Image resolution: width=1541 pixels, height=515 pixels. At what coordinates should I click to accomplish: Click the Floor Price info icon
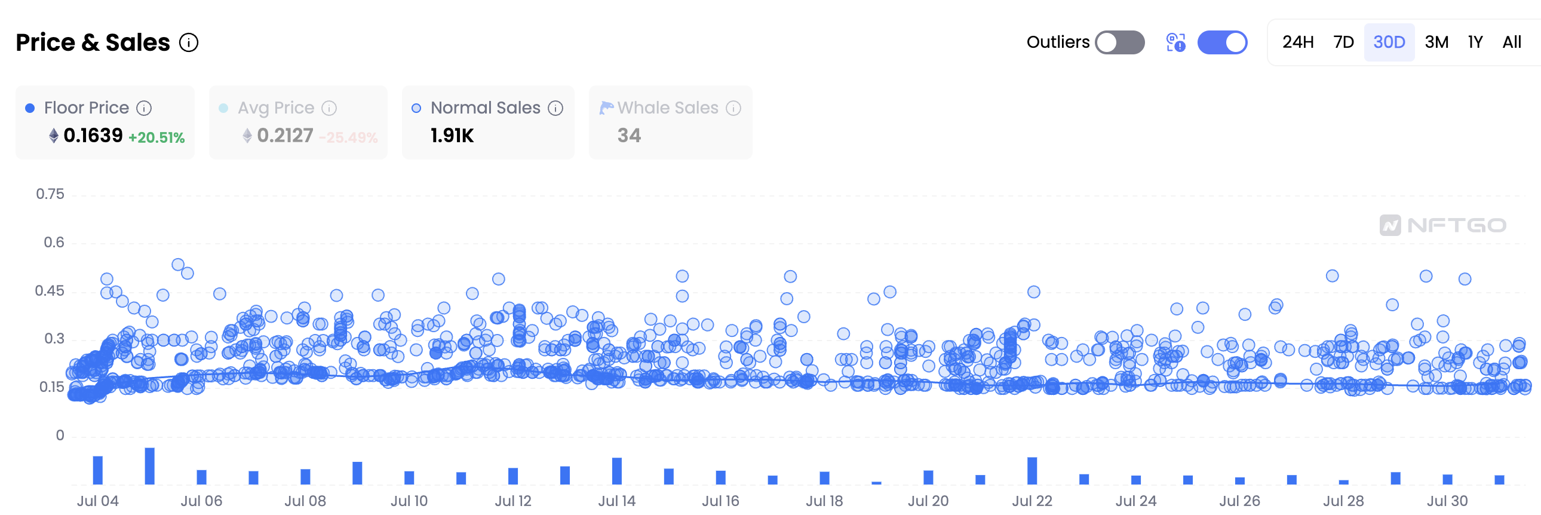144,108
